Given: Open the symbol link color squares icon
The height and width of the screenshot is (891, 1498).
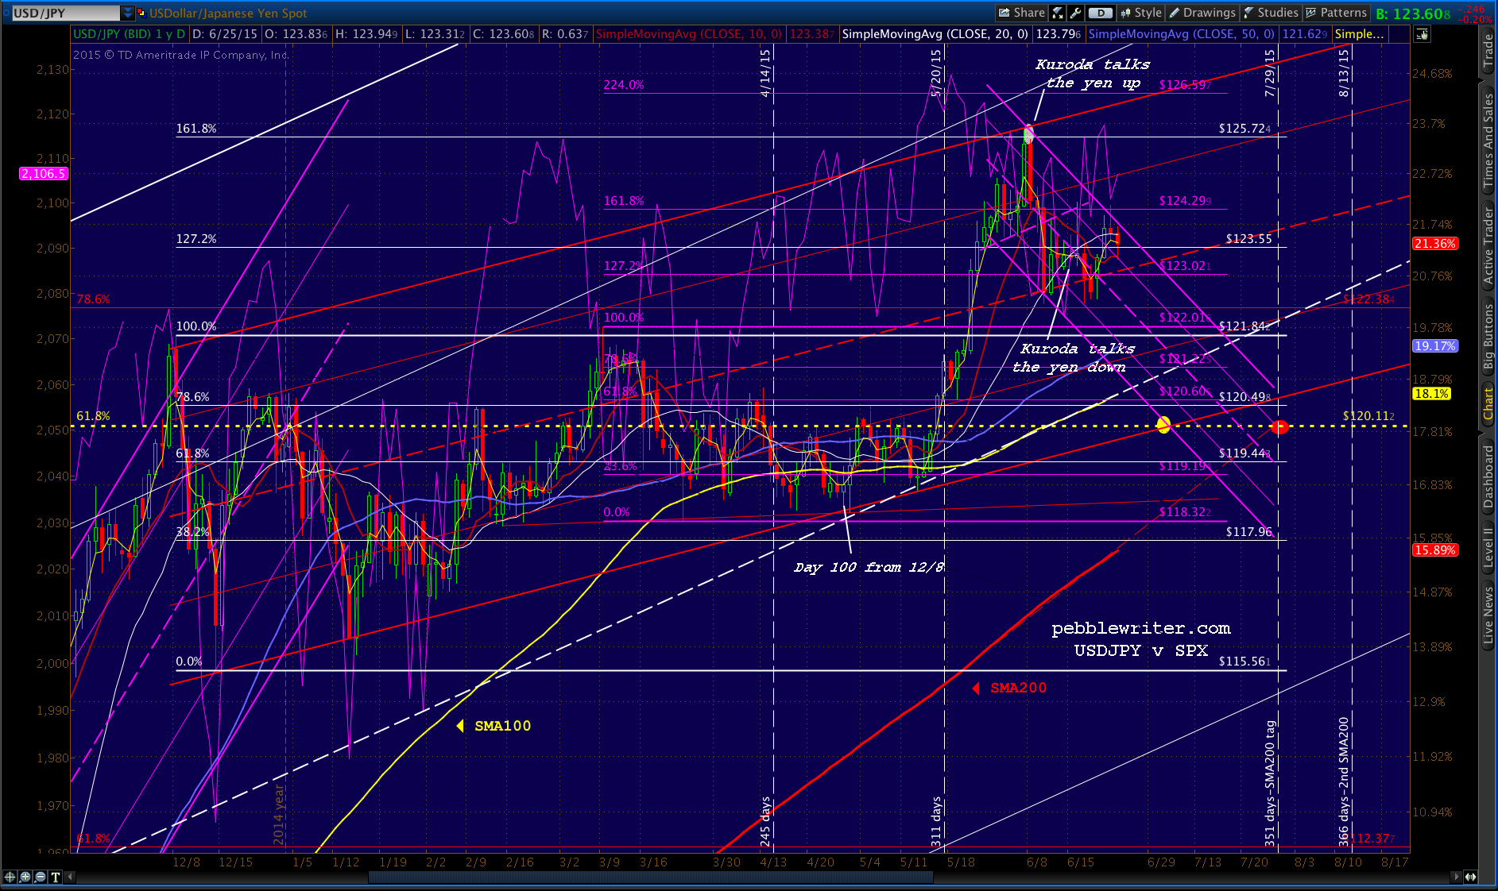Looking at the screenshot, I should (141, 13).
